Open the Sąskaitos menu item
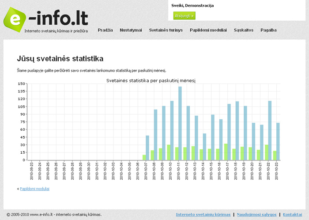309x220 pixels. click(x=244, y=30)
